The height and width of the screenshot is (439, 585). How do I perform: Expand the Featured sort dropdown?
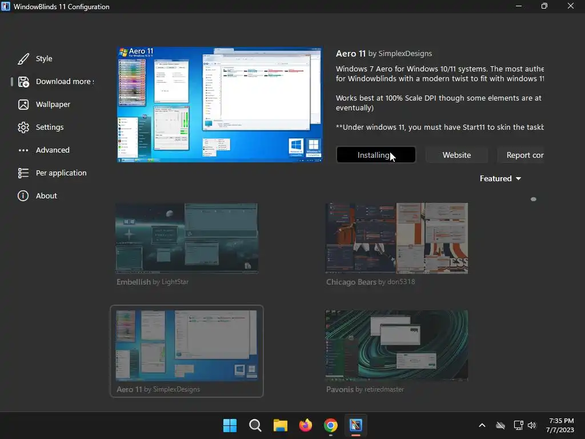pyautogui.click(x=500, y=178)
